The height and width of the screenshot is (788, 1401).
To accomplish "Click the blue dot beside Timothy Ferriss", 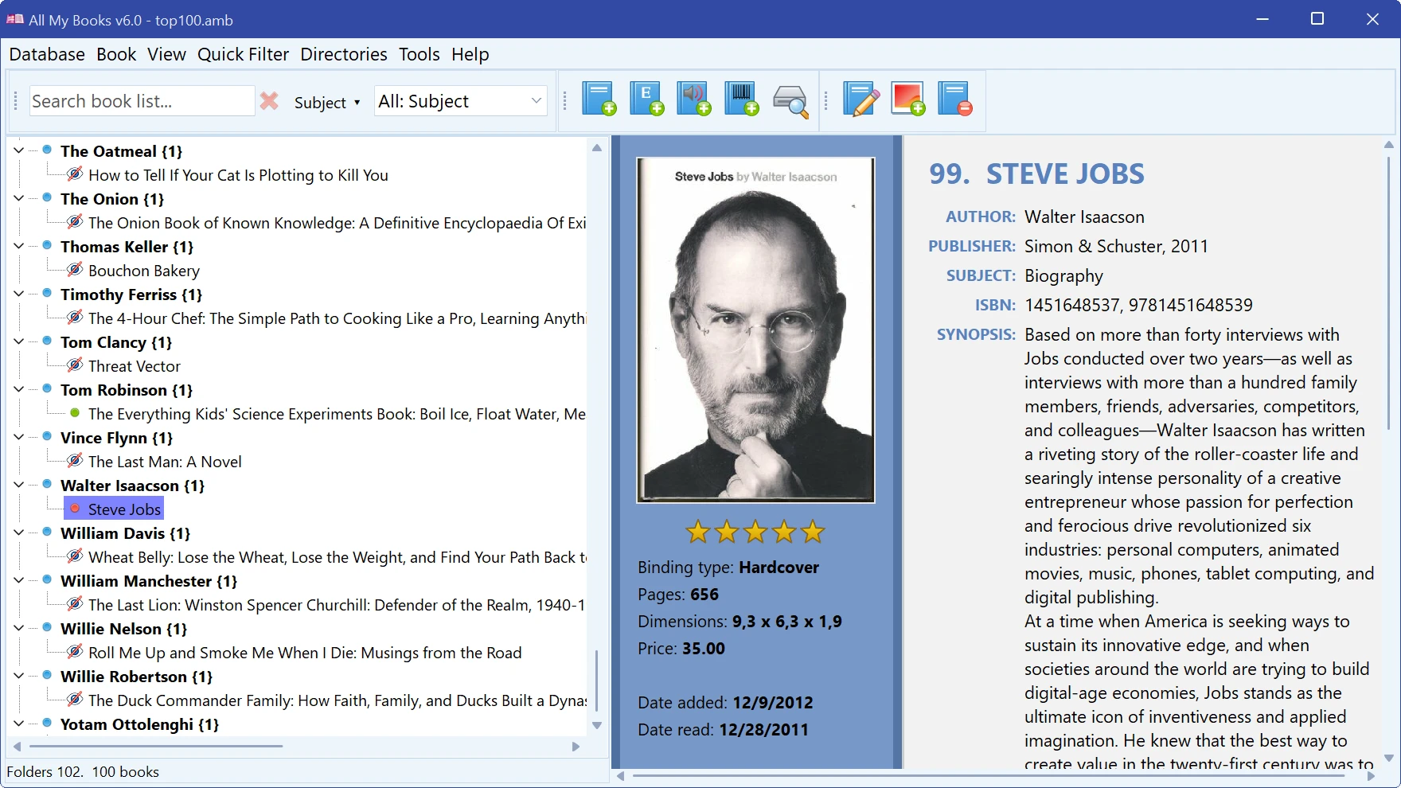I will [47, 293].
